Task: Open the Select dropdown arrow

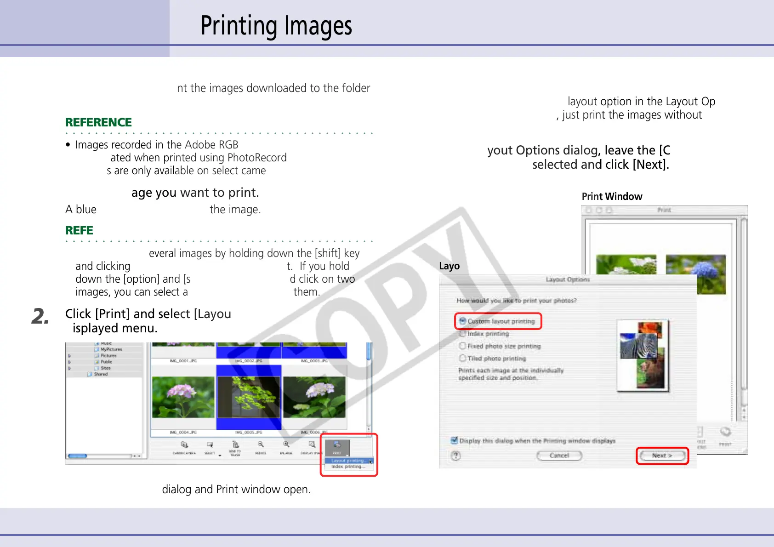Action: point(220,455)
